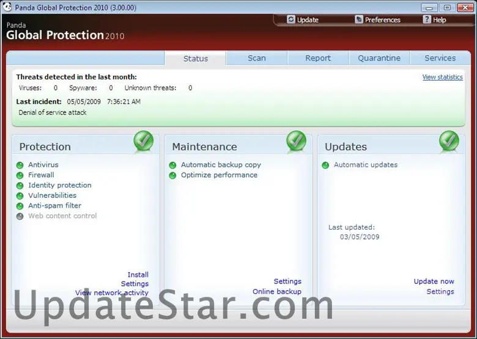Click the green checkmark on Updates panel
The width and height of the screenshot is (477, 339).
(x=449, y=140)
